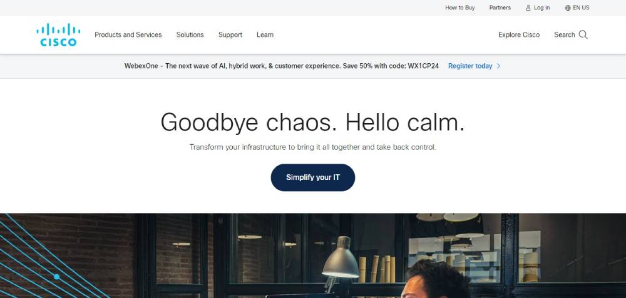Click the Cisco logo
626x298 pixels.
click(58, 35)
